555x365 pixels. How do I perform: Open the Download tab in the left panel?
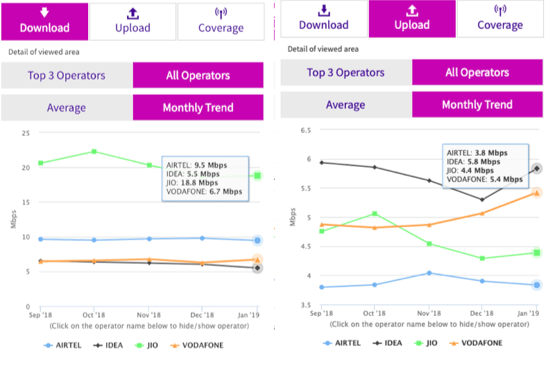[44, 21]
